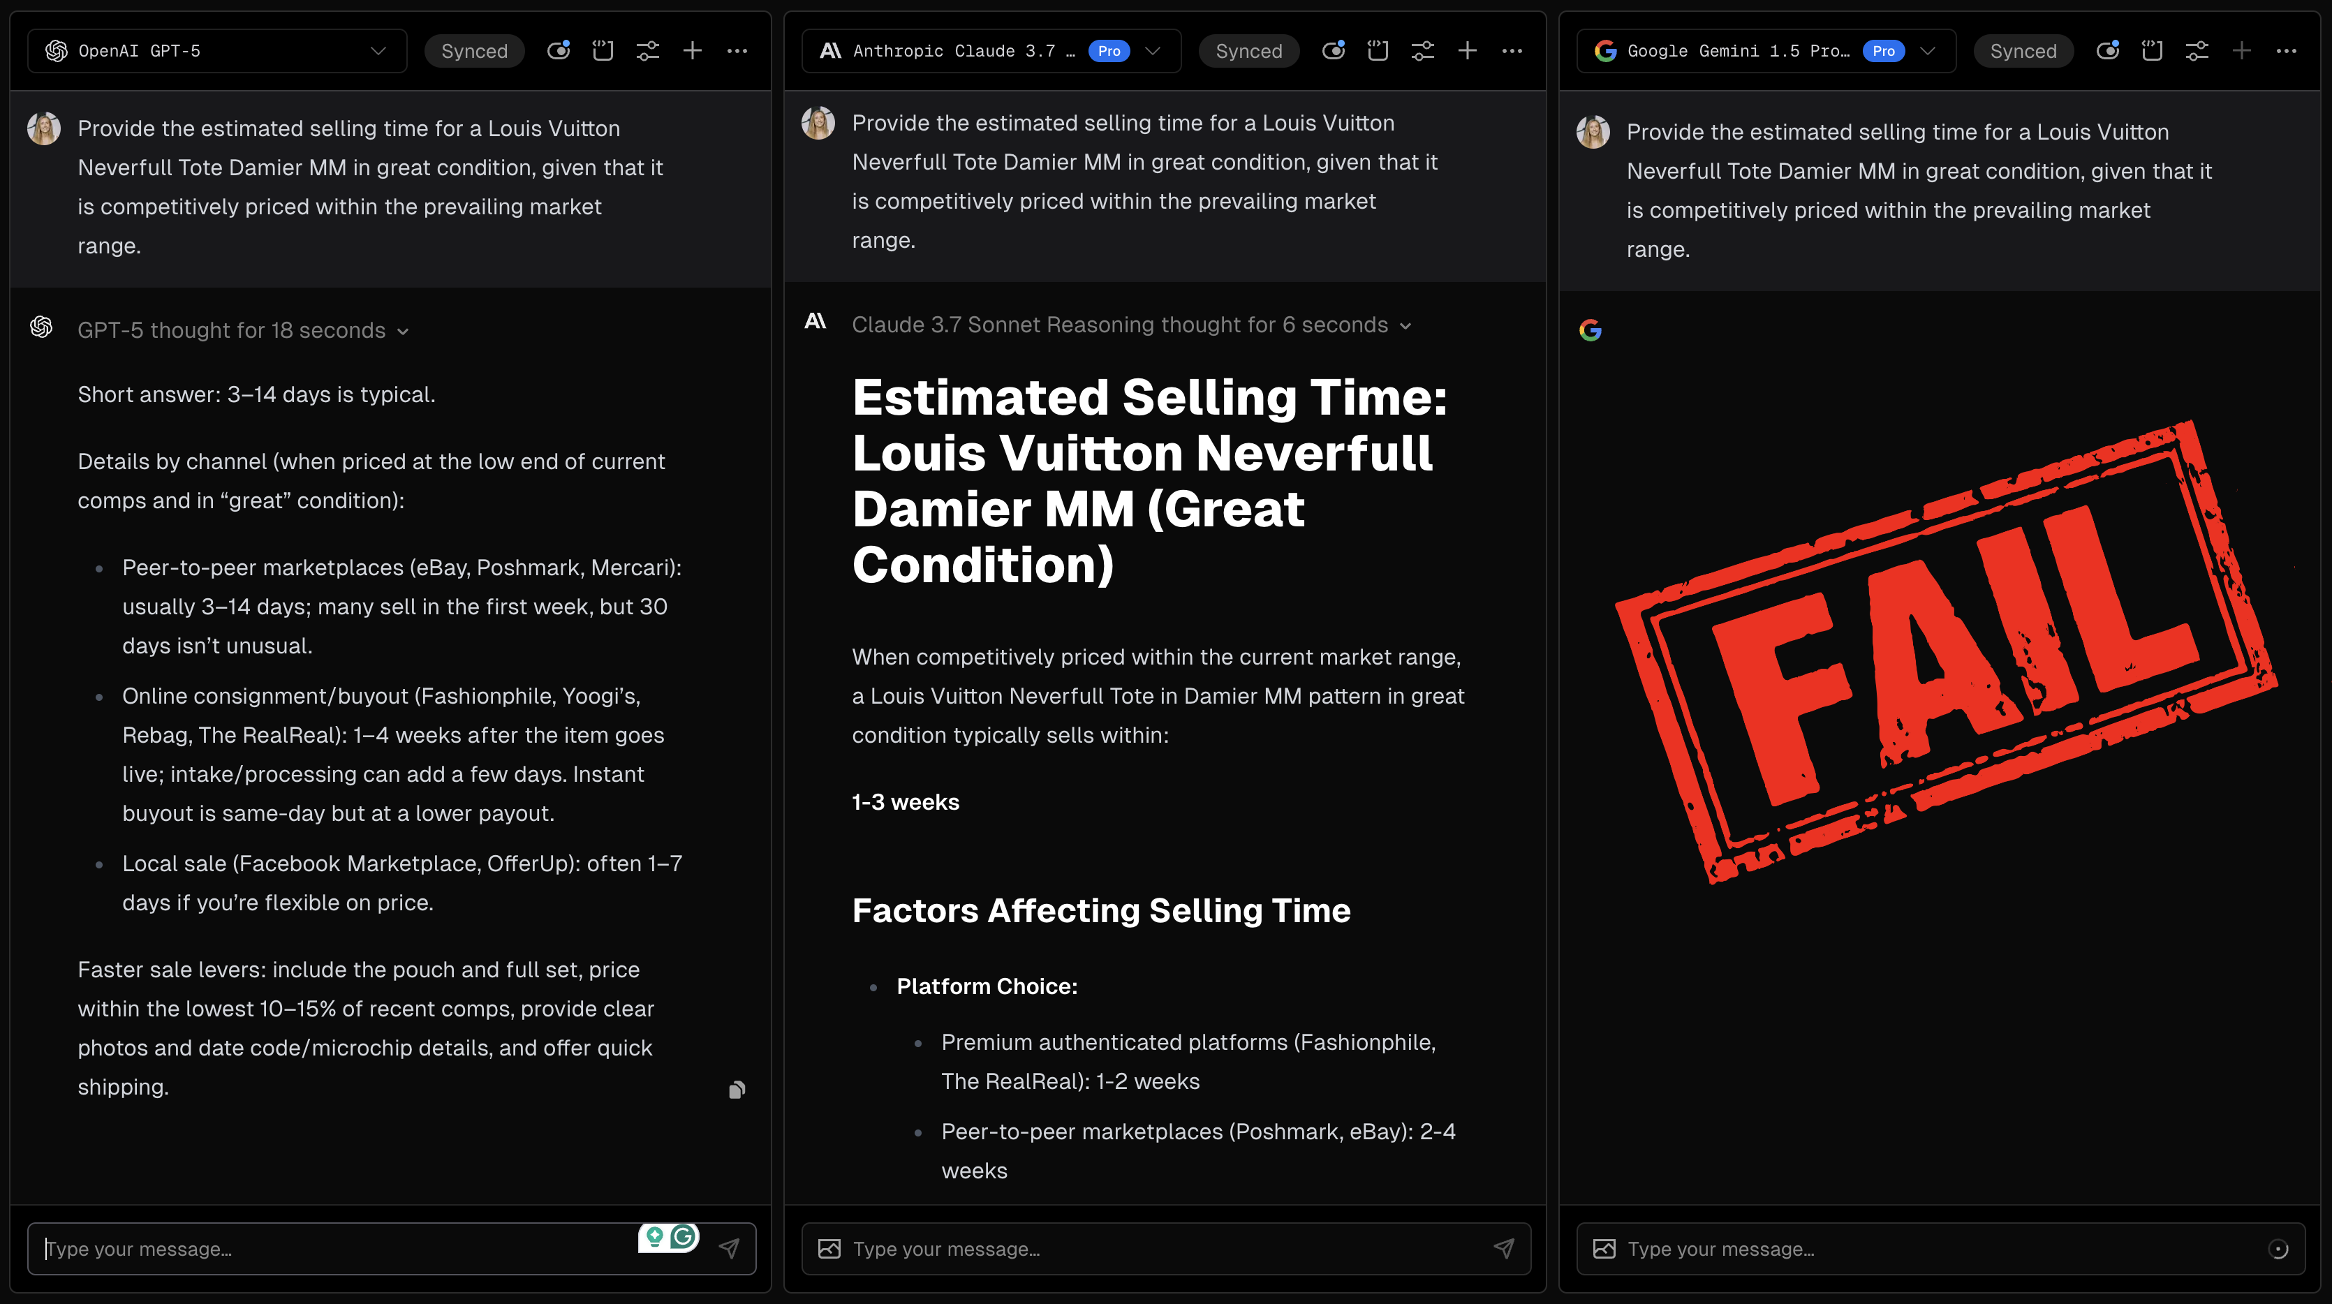Toggle Synced in the Google Gemini panel
The width and height of the screenshot is (2332, 1304).
pos(2023,51)
